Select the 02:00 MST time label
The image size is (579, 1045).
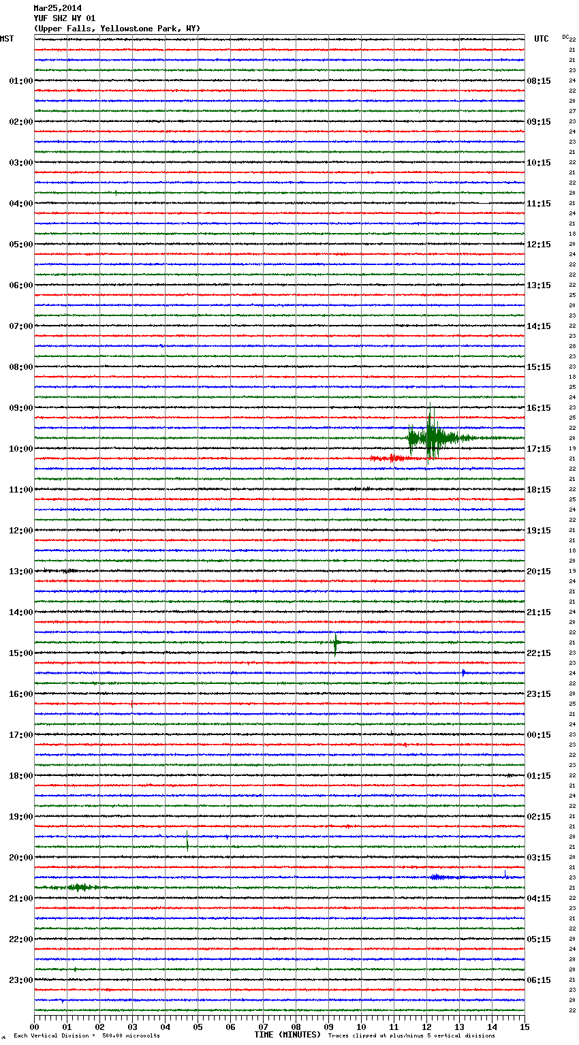(21, 122)
